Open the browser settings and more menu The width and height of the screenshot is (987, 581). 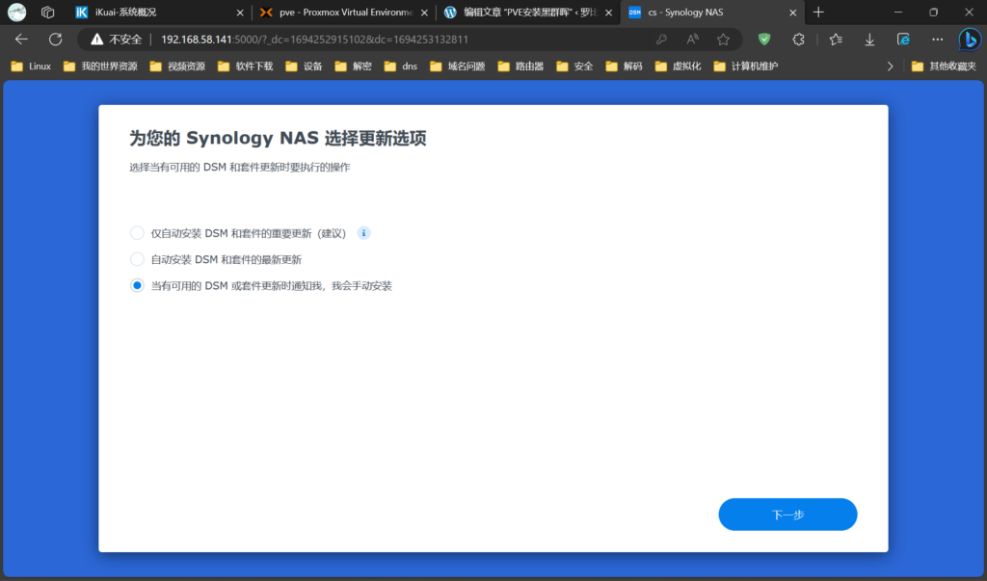pyautogui.click(x=937, y=40)
